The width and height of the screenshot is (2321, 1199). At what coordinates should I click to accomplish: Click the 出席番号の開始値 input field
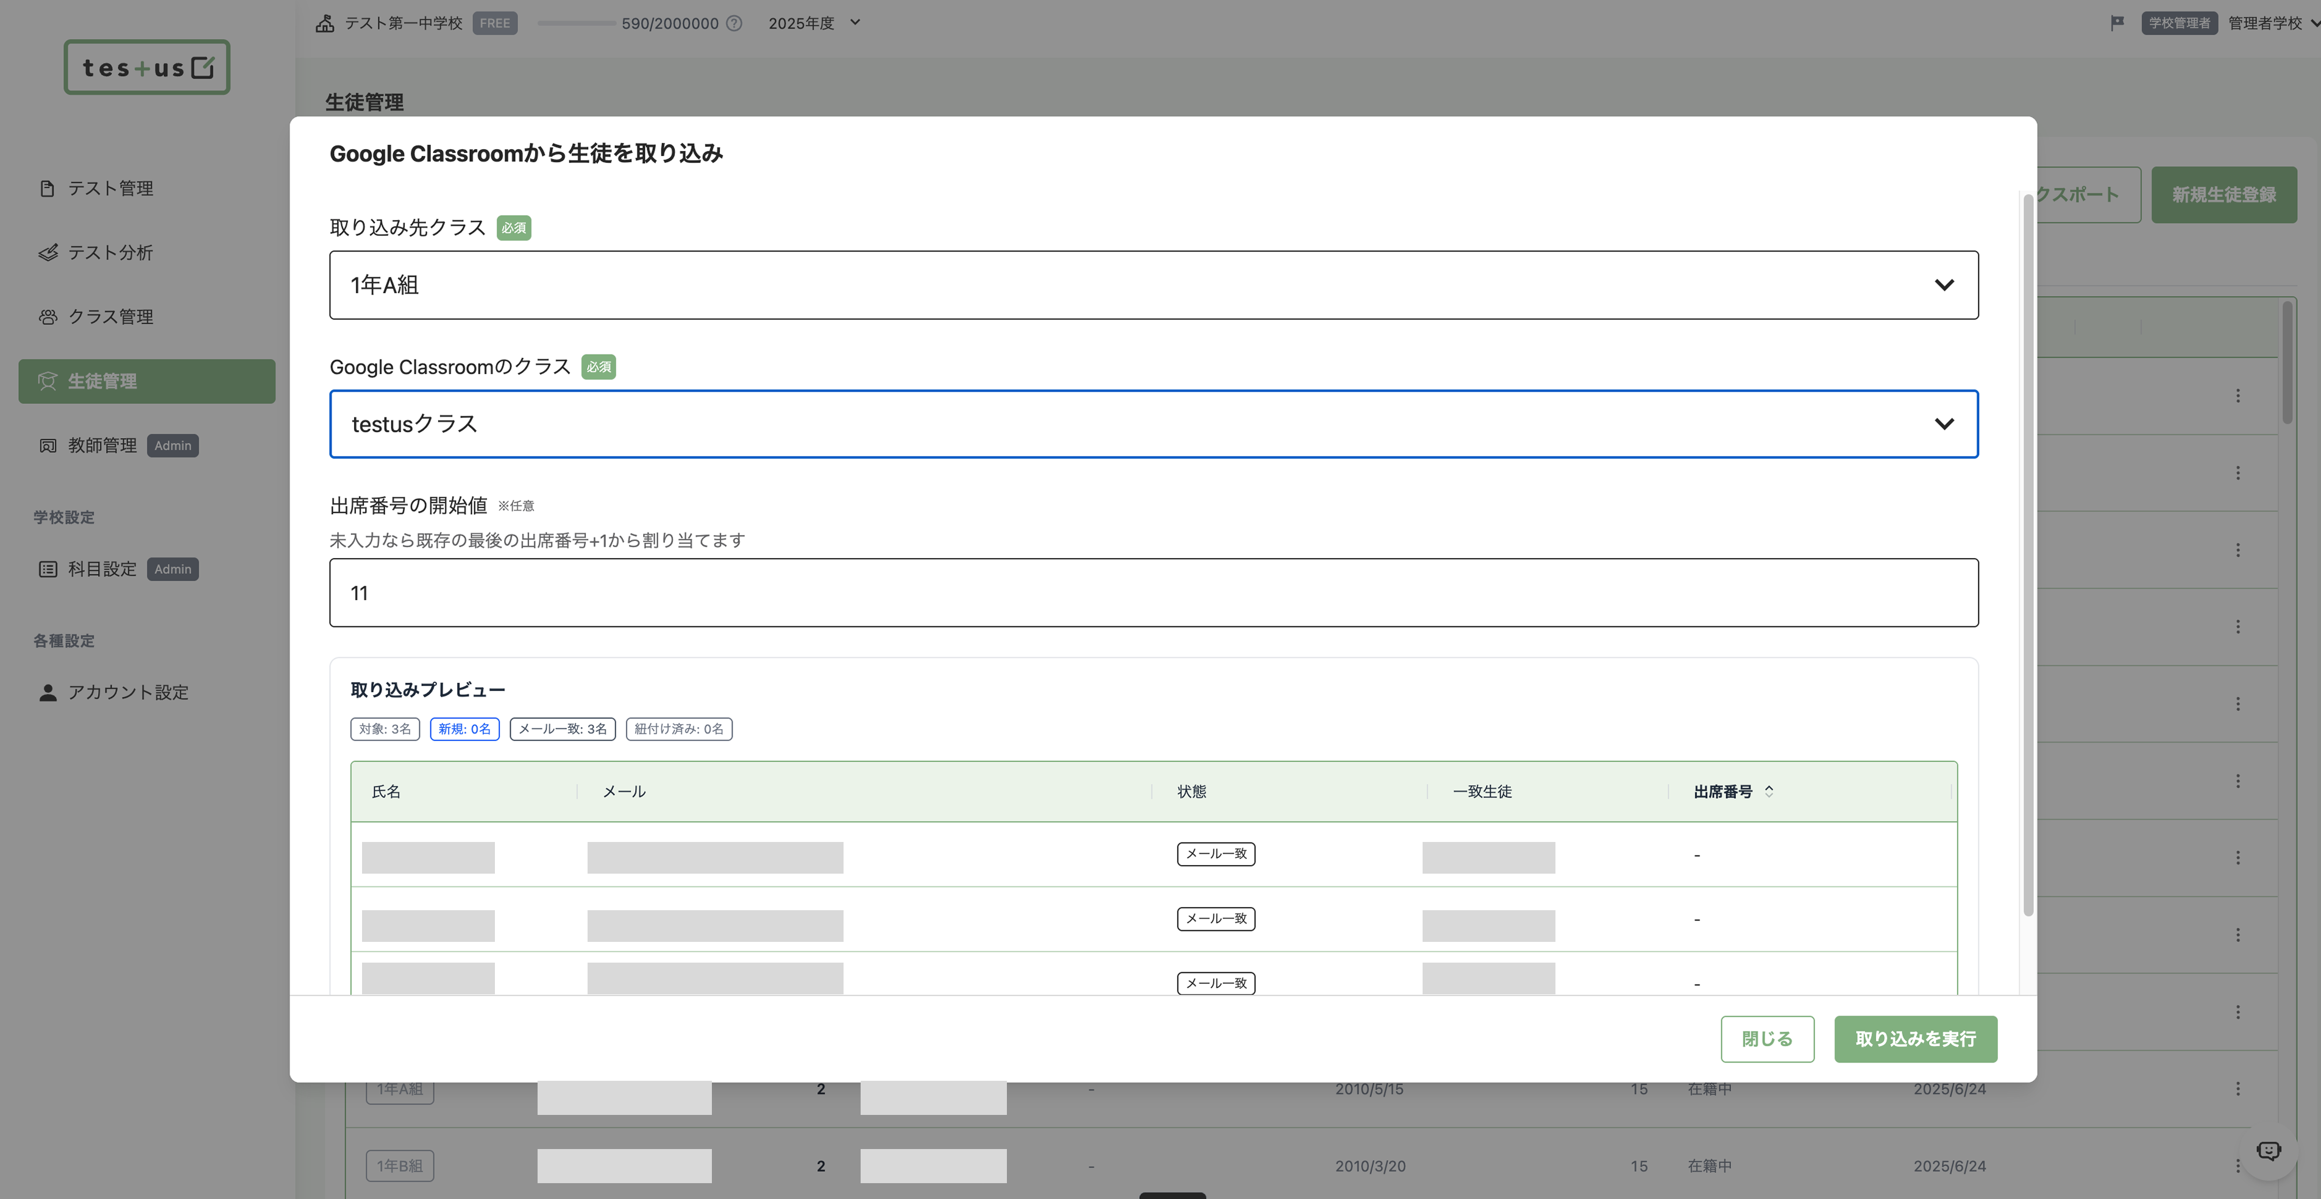pos(1153,593)
